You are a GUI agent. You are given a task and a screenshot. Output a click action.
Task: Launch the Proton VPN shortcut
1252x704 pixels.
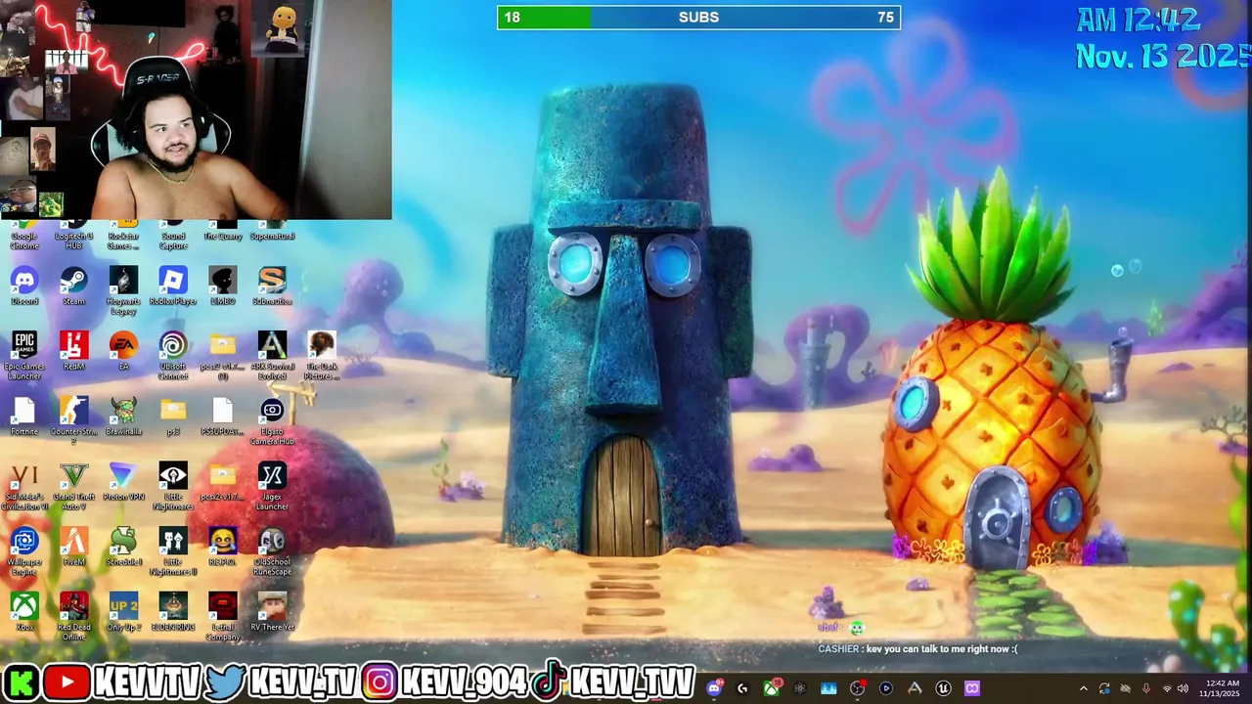point(123,482)
